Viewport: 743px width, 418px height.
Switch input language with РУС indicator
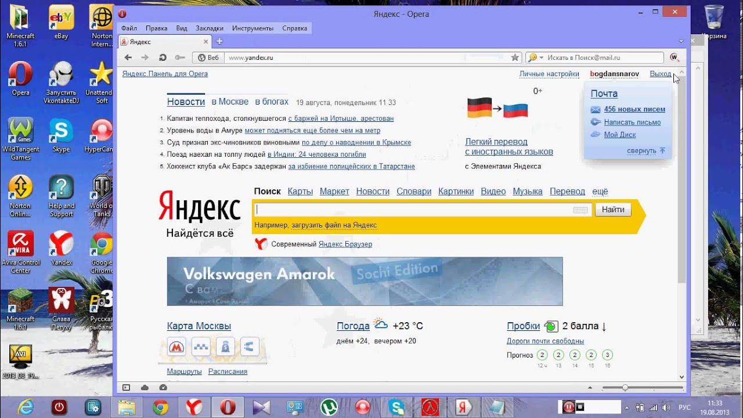[x=685, y=407]
